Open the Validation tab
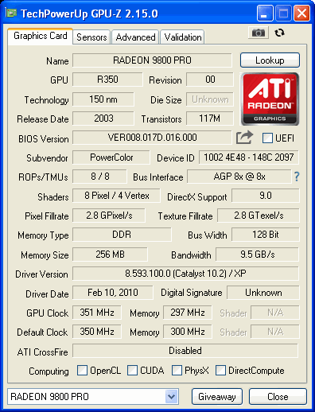Screen dimensions: 315x412 [x=183, y=37]
